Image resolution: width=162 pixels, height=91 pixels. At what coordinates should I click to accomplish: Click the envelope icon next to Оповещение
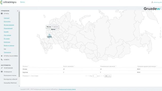pos(2,72)
